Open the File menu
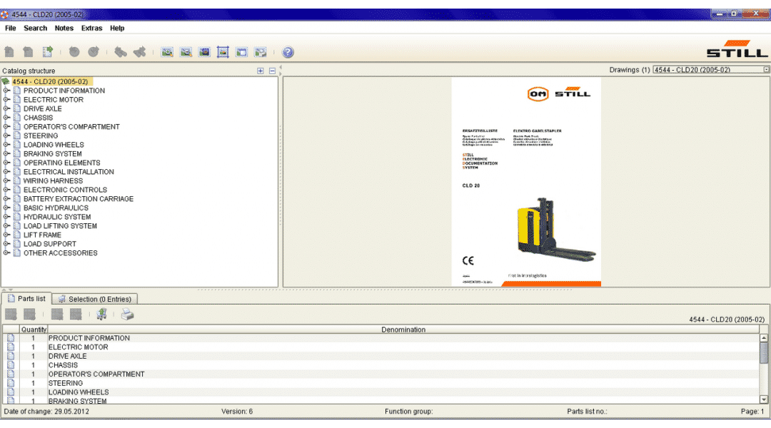The width and height of the screenshot is (771, 428). pos(10,28)
